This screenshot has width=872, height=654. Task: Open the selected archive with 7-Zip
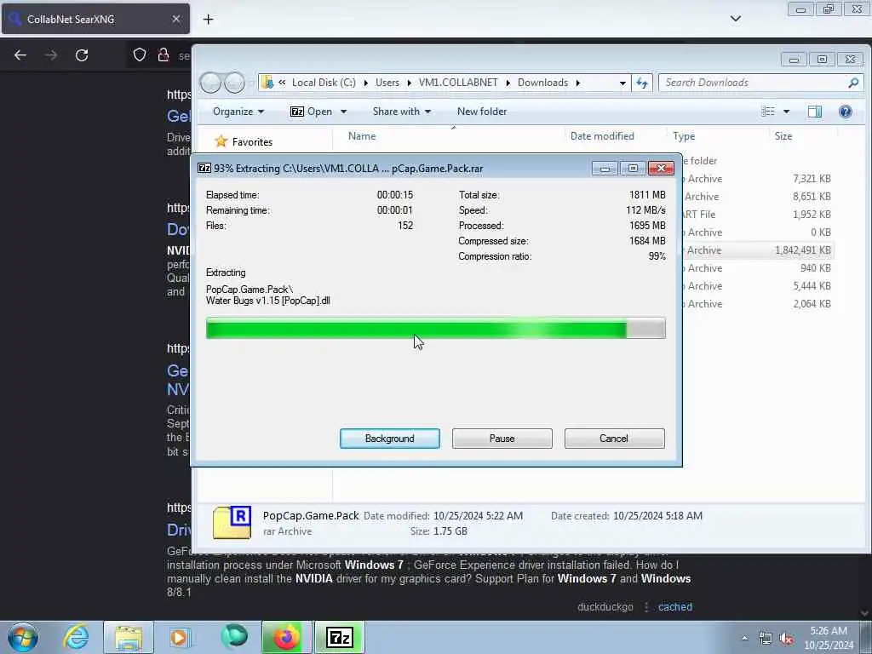pos(312,112)
